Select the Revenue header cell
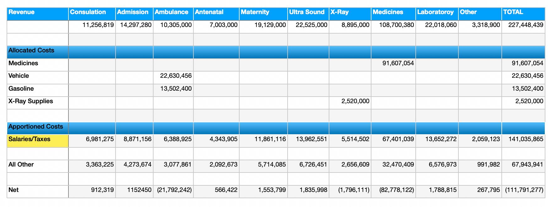557x207 pixels. [38, 14]
